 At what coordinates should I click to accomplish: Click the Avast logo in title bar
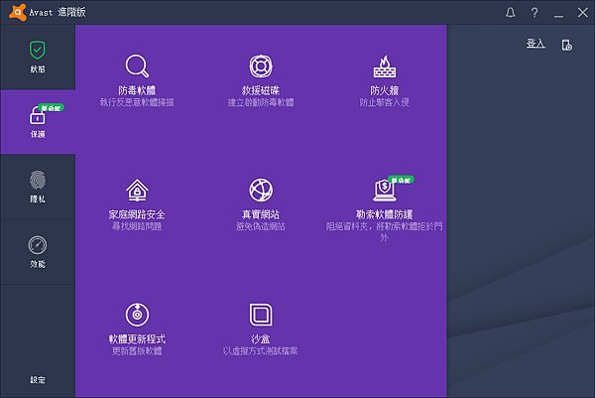click(18, 12)
